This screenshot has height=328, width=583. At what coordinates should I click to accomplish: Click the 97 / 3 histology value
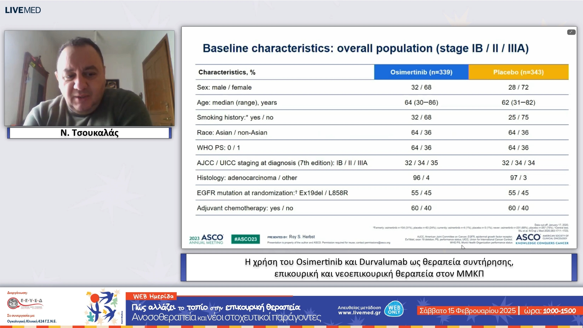pos(518,178)
